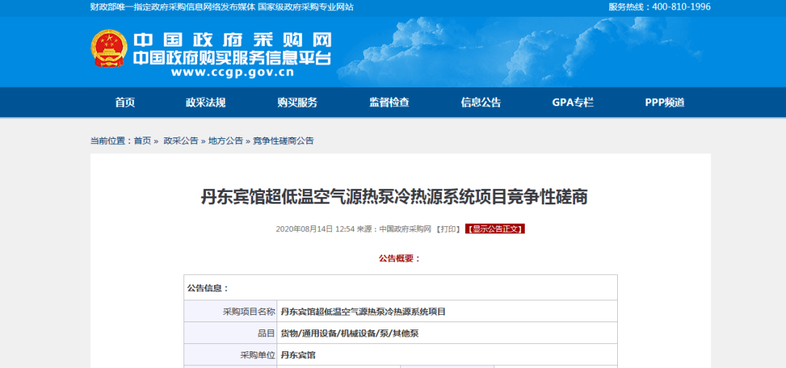Image resolution: width=786 pixels, height=368 pixels.
Task: Open 信息公告 navigation item
Action: click(x=481, y=103)
